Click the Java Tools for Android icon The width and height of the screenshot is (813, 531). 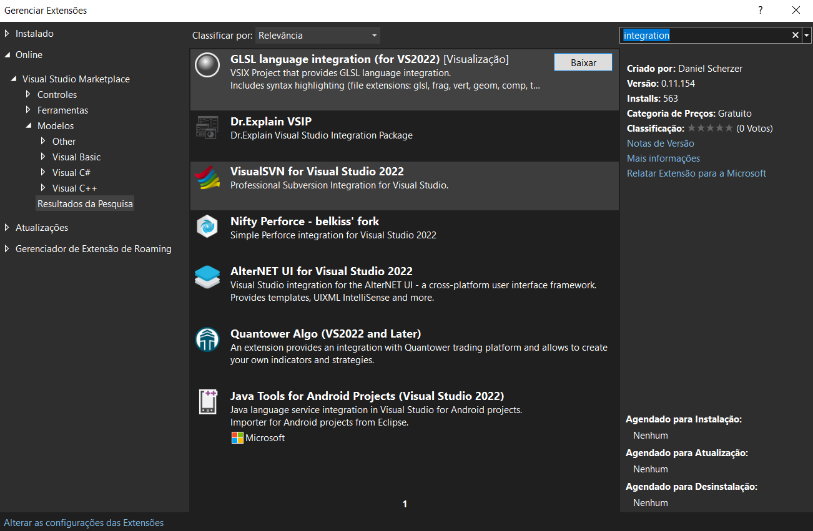click(x=207, y=402)
